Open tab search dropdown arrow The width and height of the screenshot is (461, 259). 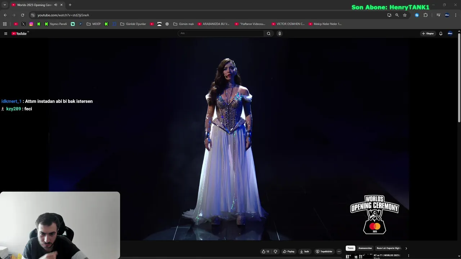pyautogui.click(x=5, y=5)
